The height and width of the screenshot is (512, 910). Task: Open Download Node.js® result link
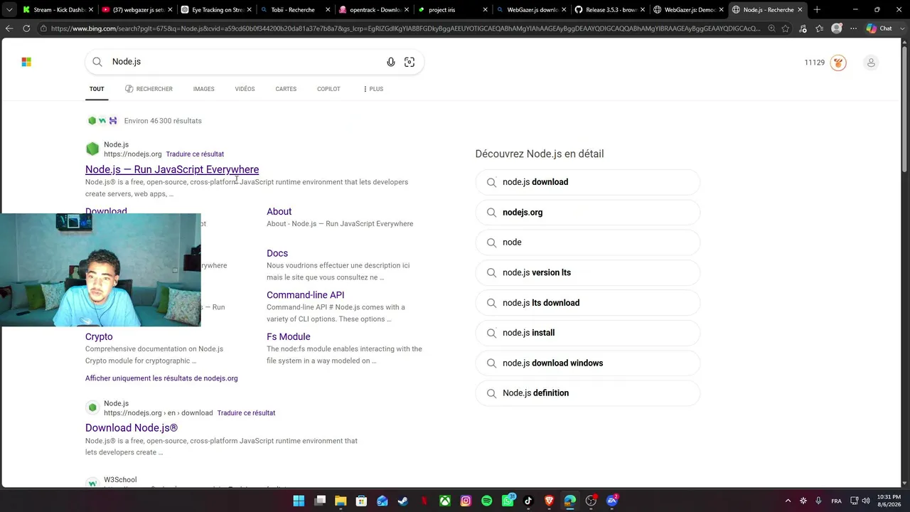coord(132,428)
